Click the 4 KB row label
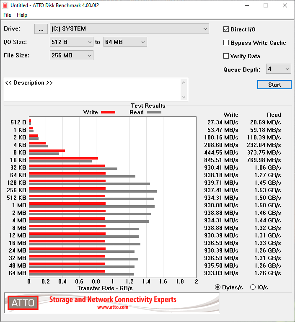The width and height of the screenshot is (295, 322). (x=20, y=145)
